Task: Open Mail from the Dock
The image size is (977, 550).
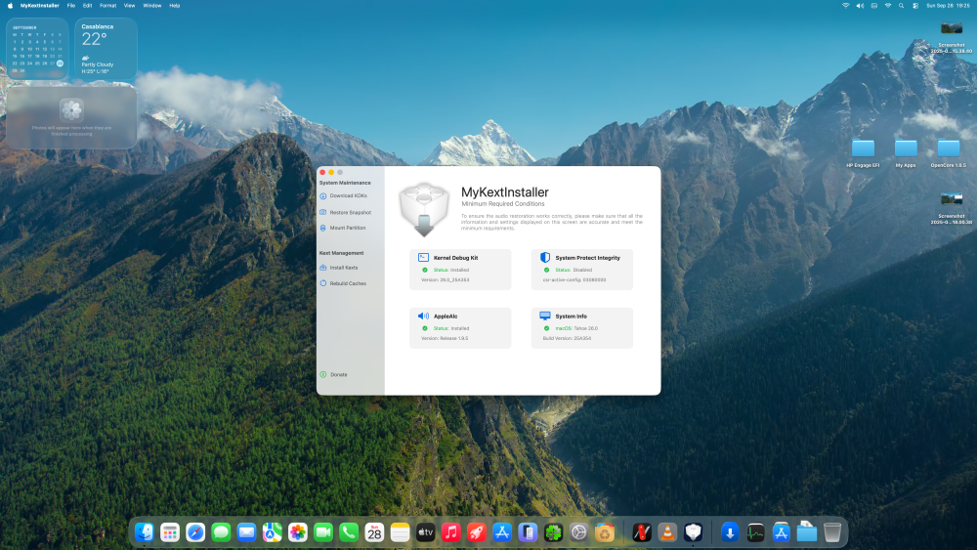Action: click(x=246, y=532)
